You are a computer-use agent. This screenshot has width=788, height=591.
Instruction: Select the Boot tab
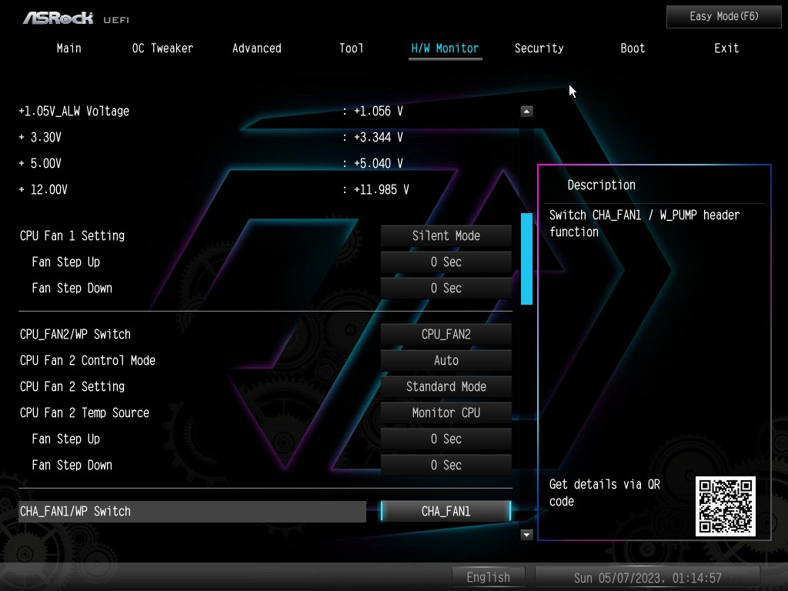click(x=633, y=48)
